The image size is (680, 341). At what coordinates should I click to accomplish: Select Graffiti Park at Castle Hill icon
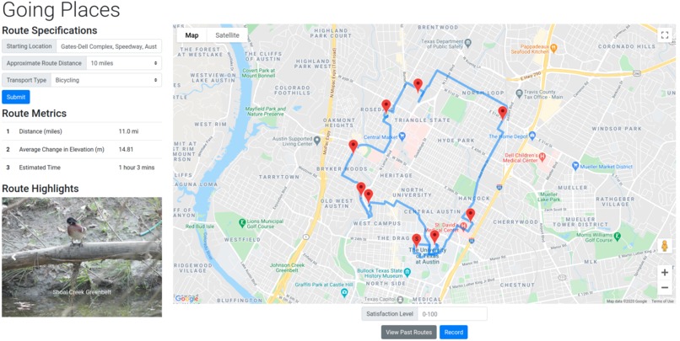344,293
